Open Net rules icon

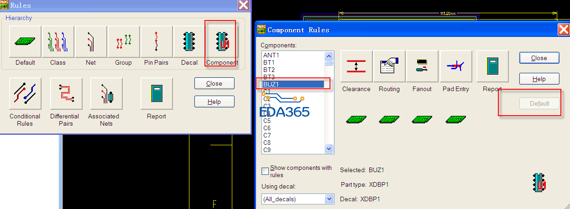pos(91,41)
